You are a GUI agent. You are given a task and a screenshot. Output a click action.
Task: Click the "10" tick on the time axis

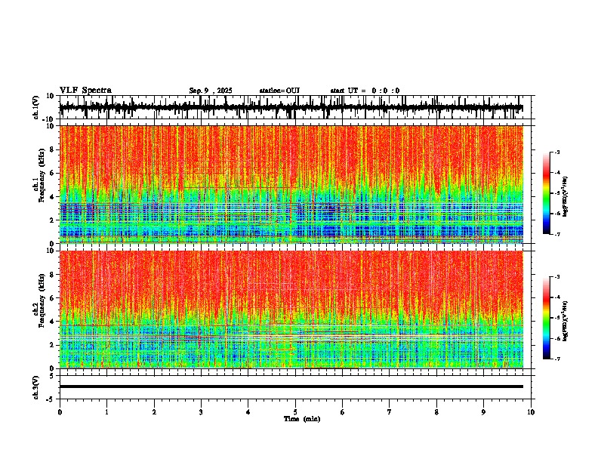(531, 412)
